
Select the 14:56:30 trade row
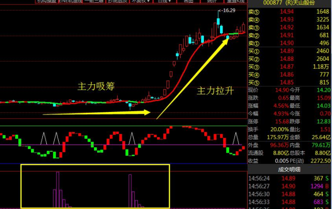(x=289, y=194)
